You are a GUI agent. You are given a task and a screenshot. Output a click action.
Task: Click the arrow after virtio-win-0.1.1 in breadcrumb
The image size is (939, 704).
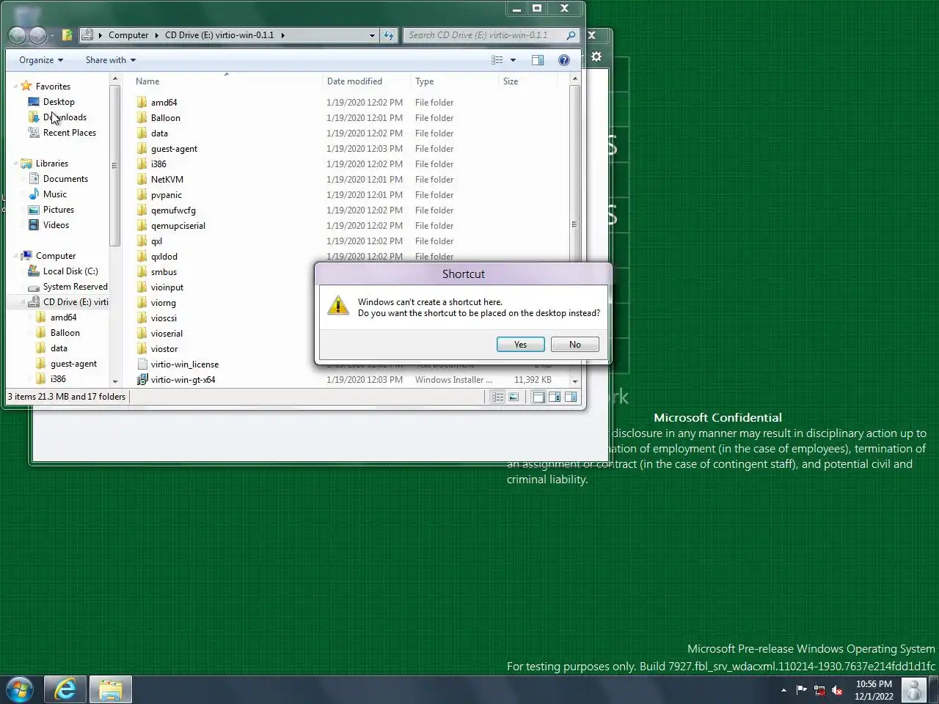[x=283, y=35]
